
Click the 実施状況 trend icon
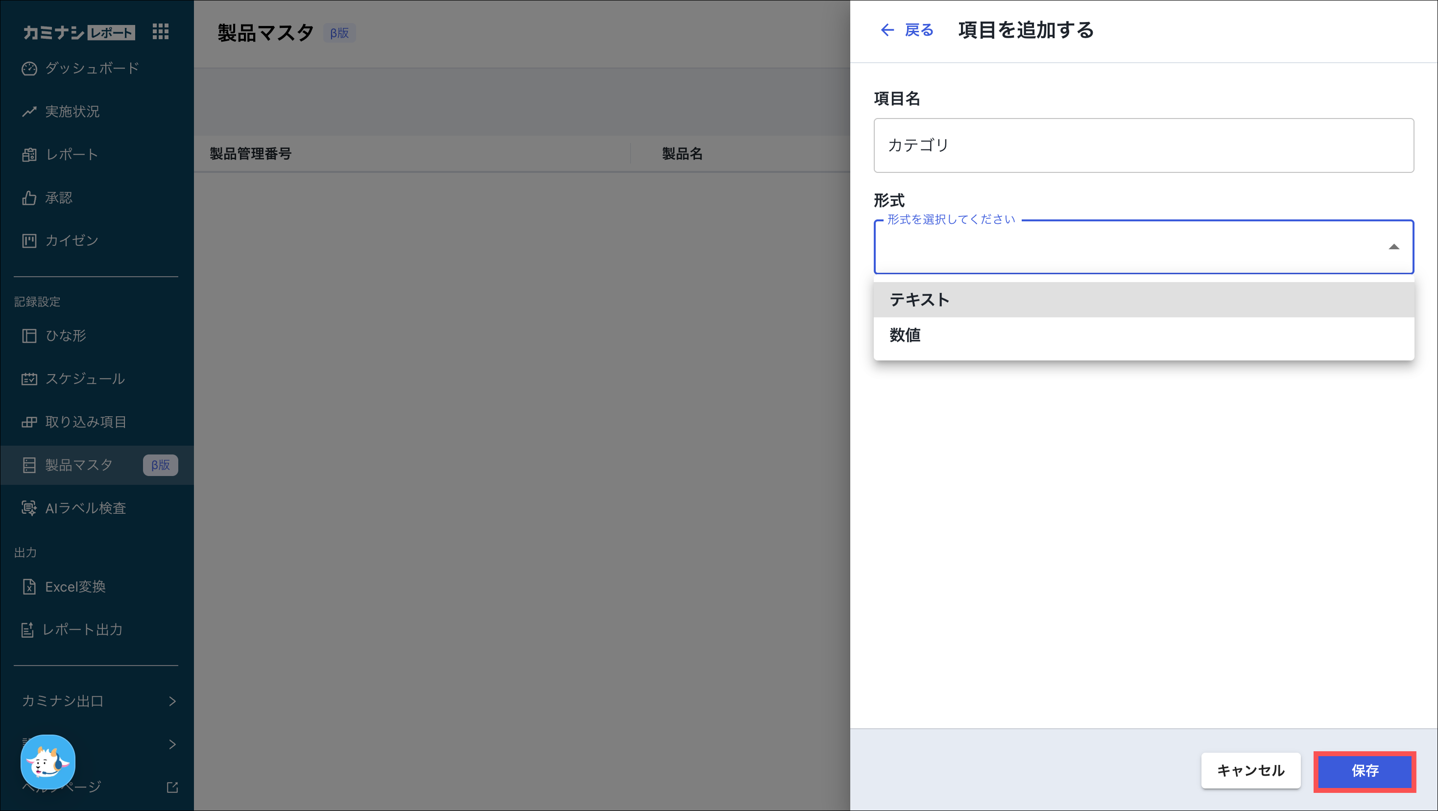coord(29,112)
